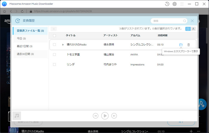The height and width of the screenshot is (133, 209).
Task: Click the large play button
Action: click(105, 116)
